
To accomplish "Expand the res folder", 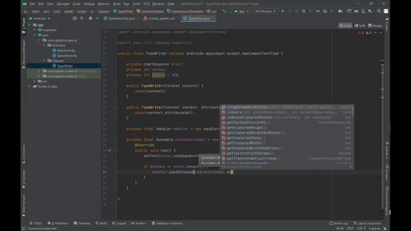I will point(34,81).
